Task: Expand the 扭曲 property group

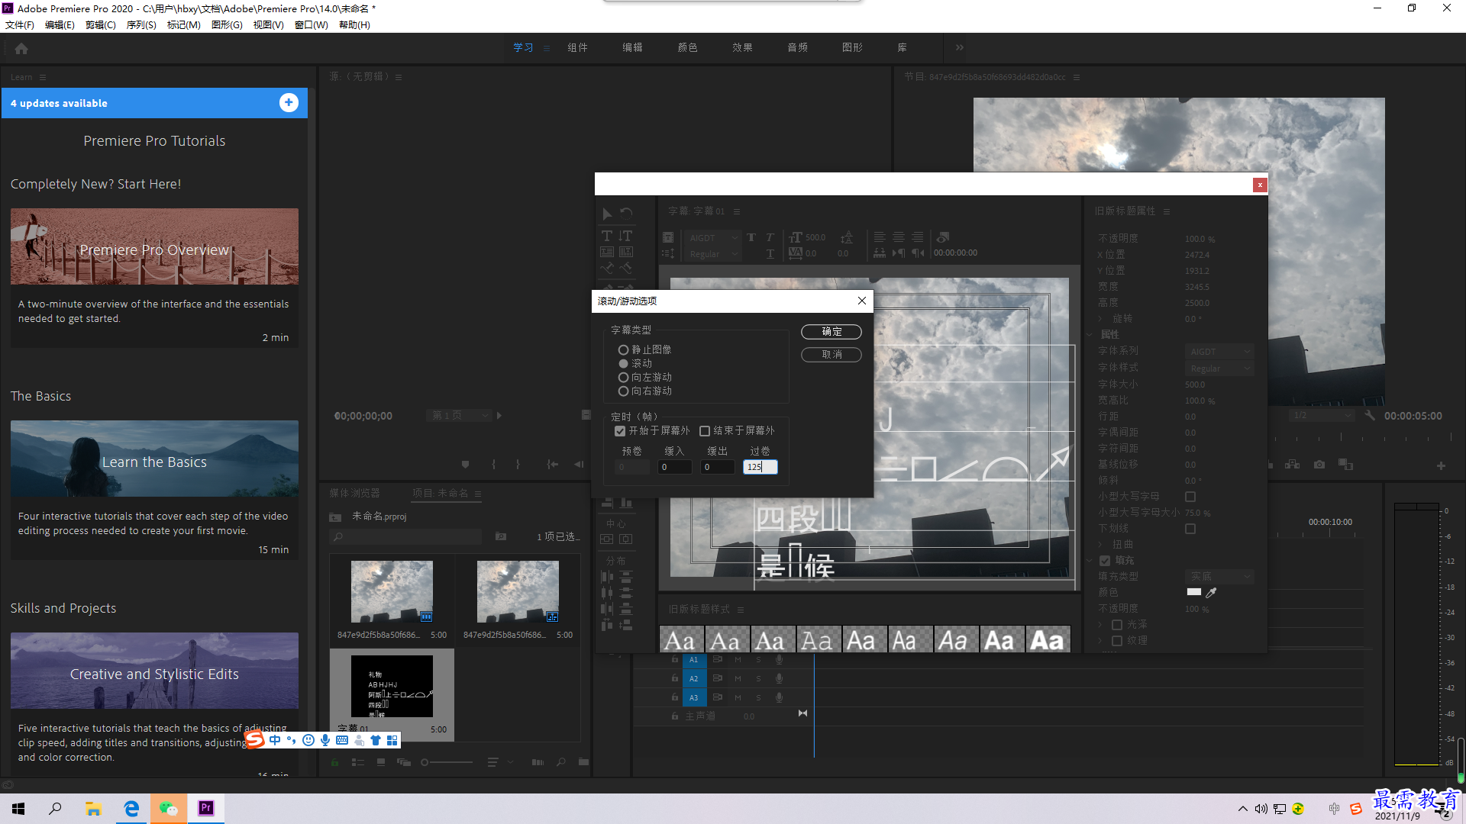Action: [x=1100, y=544]
